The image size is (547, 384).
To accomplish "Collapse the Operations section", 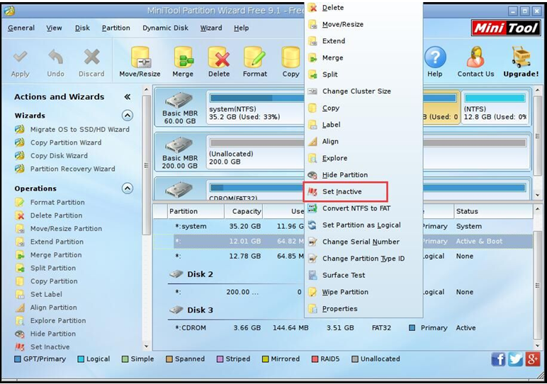I will (128, 188).
